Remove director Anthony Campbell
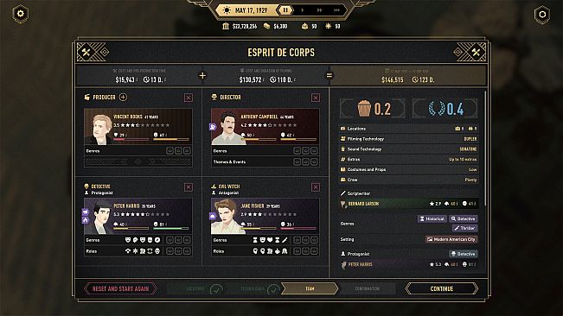 coord(316,98)
